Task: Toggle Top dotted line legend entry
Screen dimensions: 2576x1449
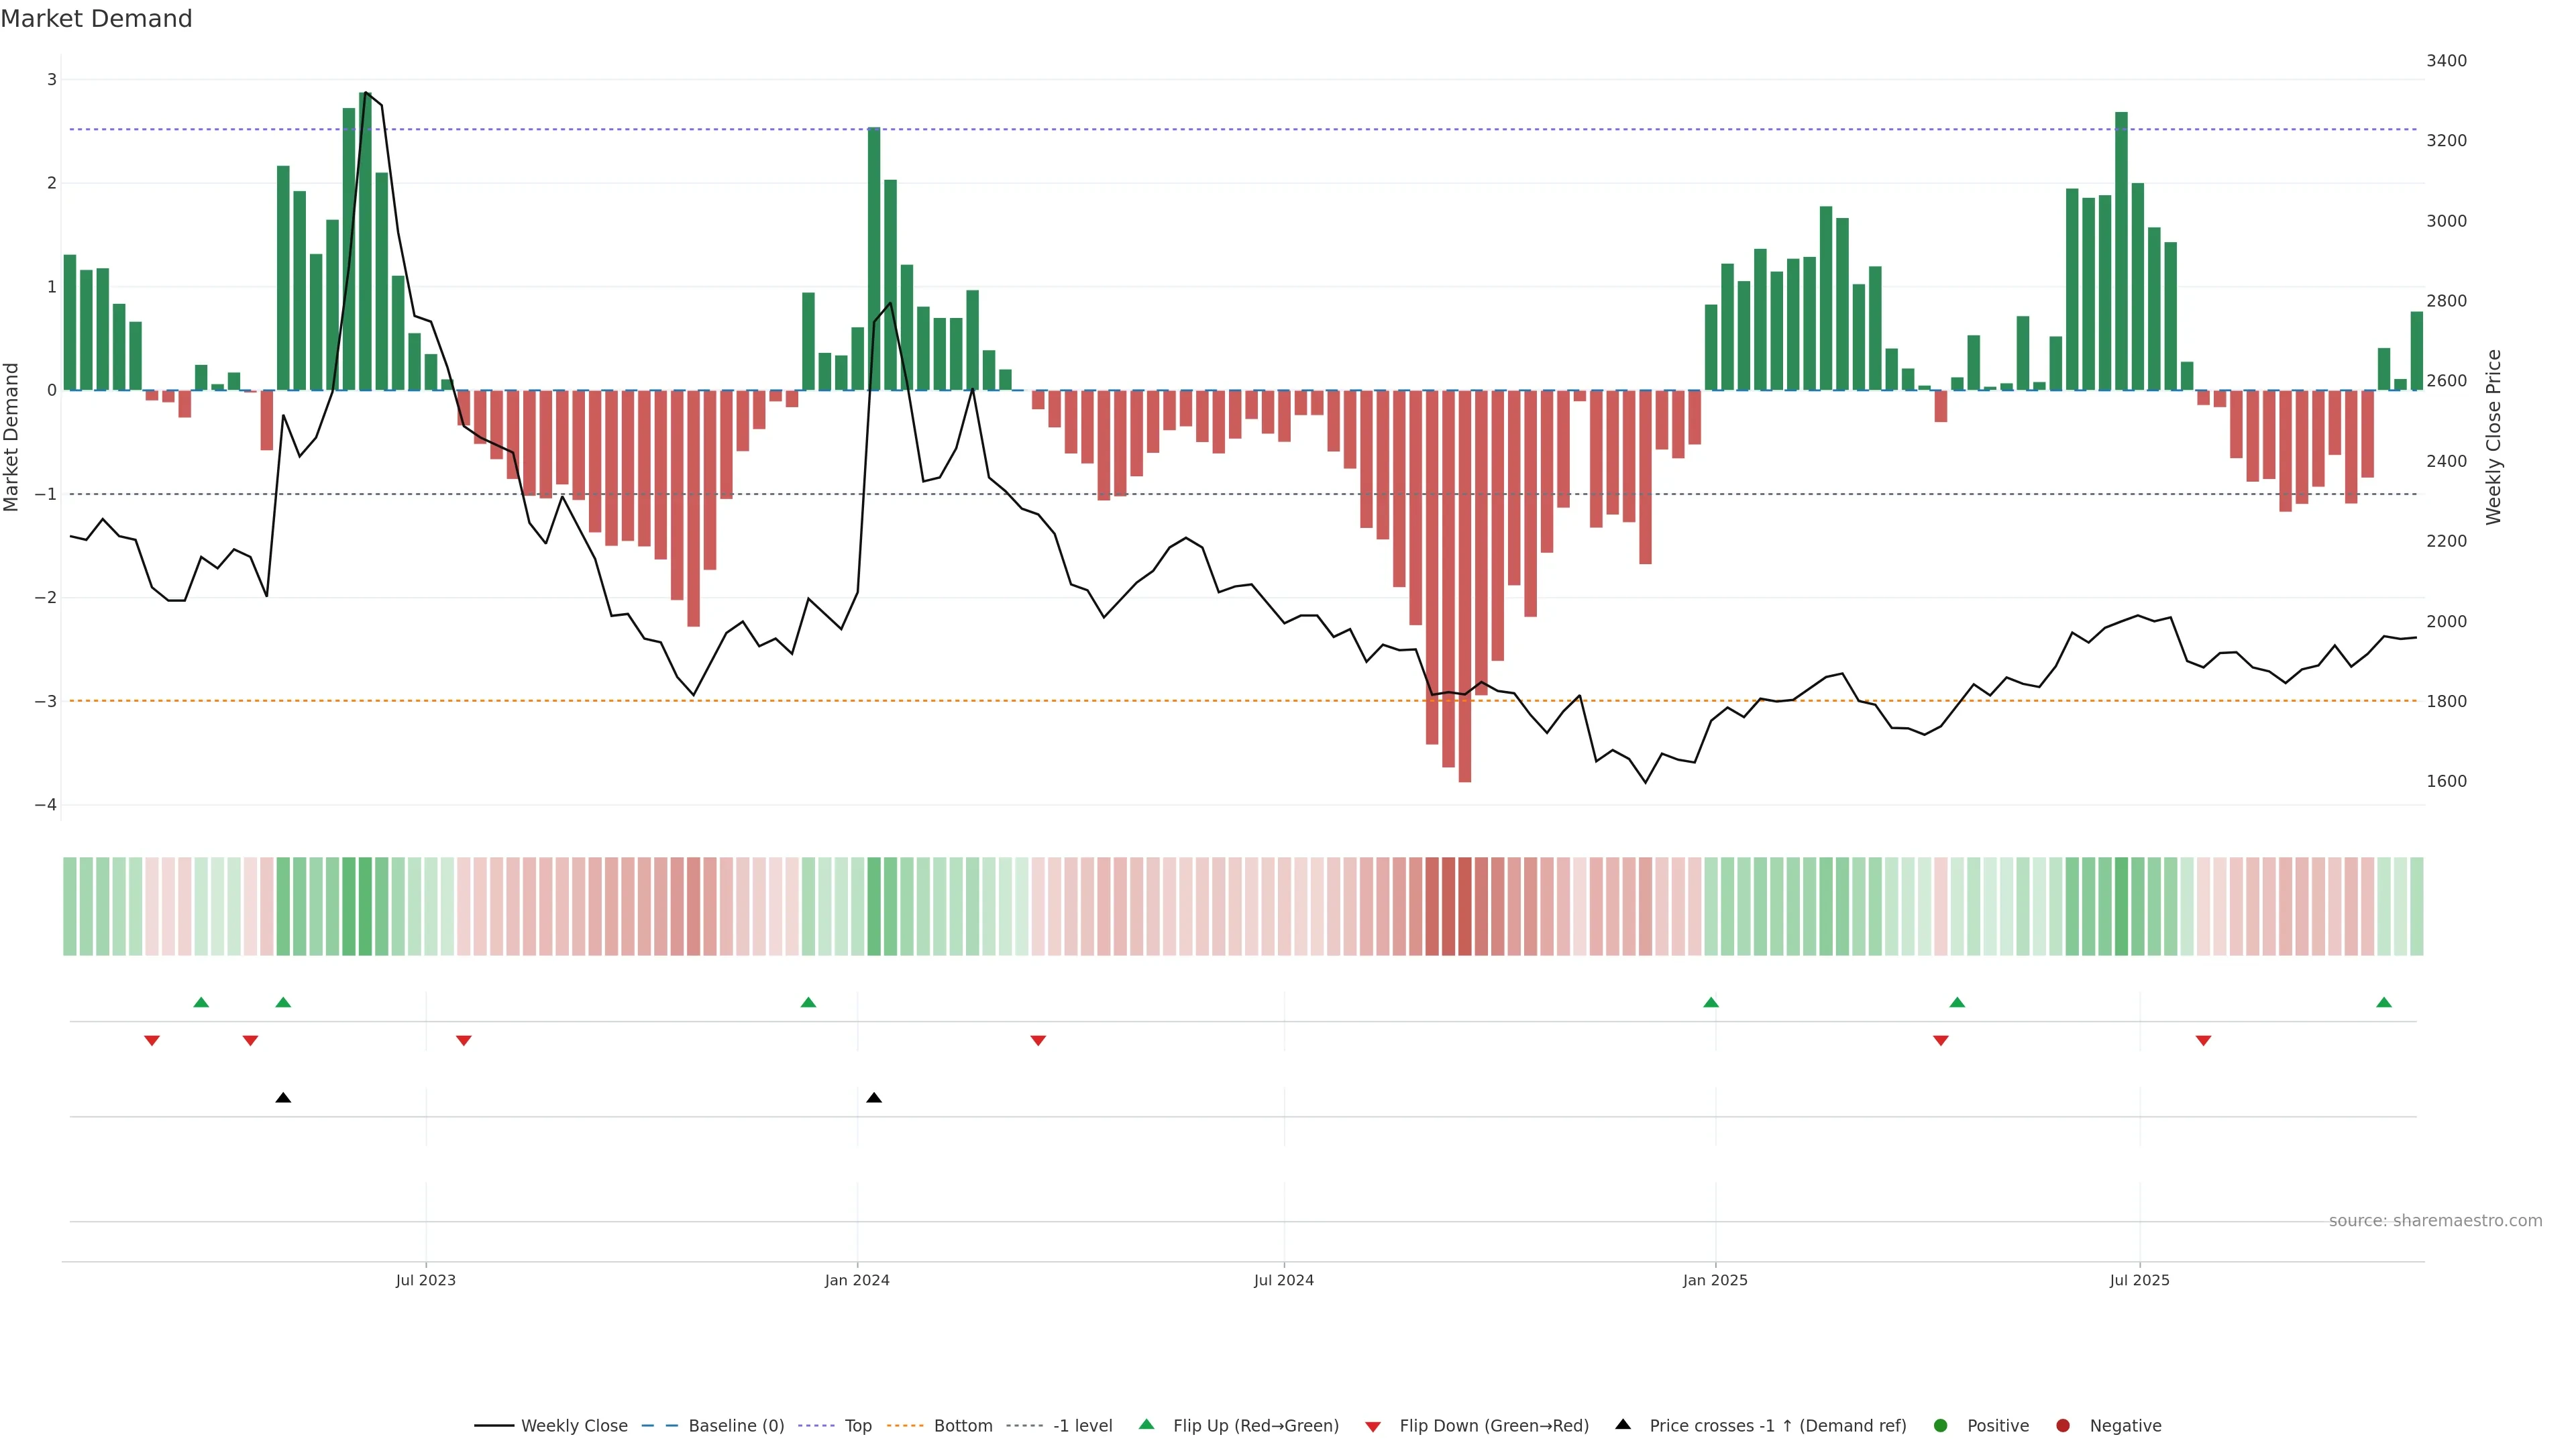Action: click(857, 1426)
